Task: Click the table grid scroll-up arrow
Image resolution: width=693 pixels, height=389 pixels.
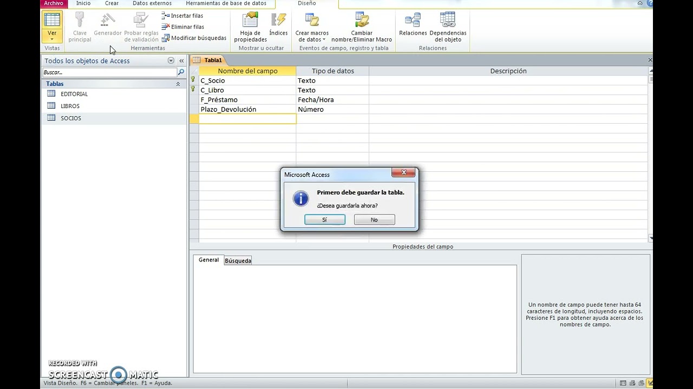Action: tap(650, 70)
